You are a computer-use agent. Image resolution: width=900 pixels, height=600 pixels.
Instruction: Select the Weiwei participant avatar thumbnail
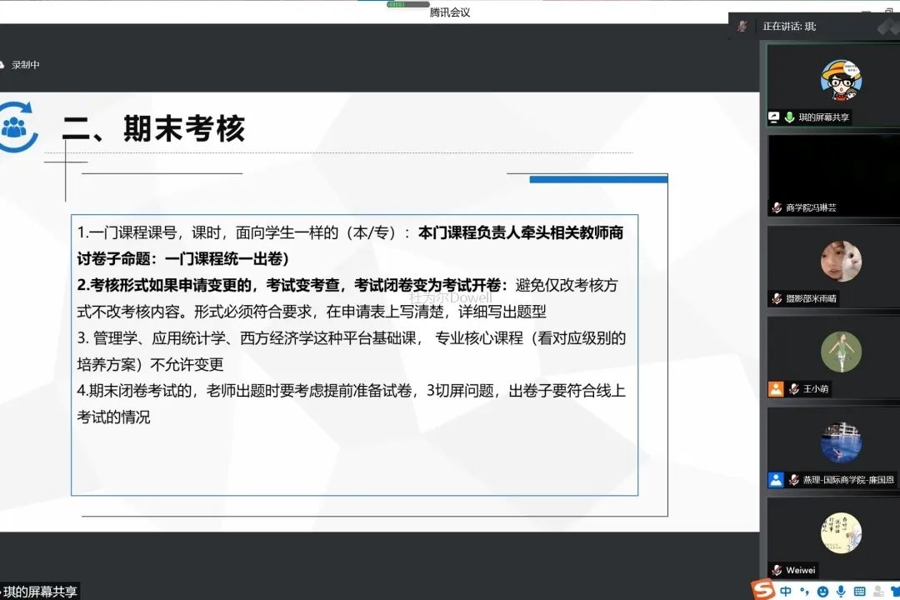[x=840, y=532]
